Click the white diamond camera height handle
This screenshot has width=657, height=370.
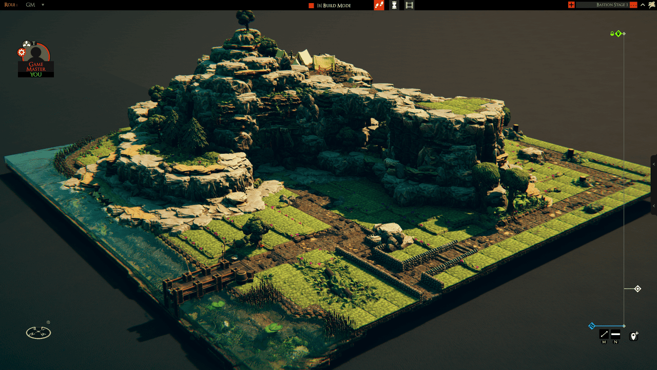coord(637,289)
